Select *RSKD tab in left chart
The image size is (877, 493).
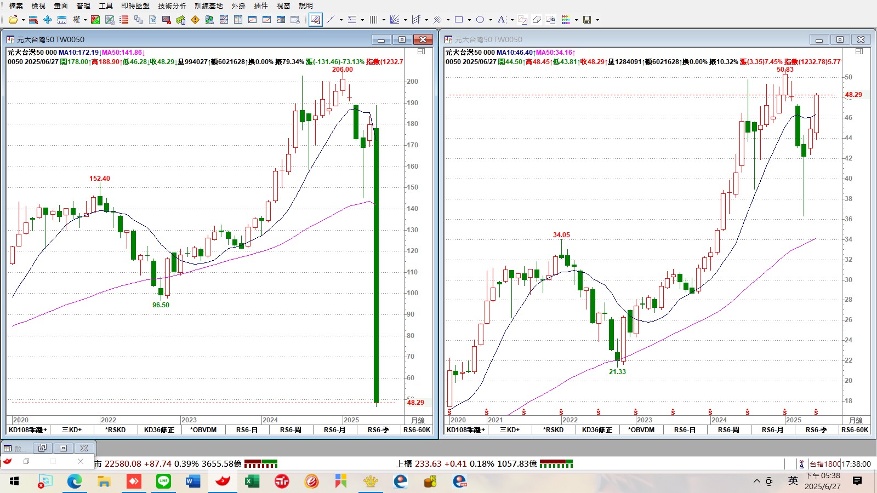coord(116,430)
